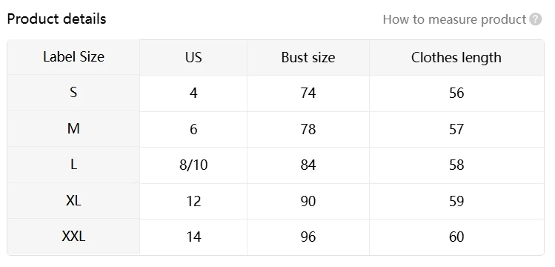Screen dimensions: 555x267
Task: Click clothes length value 60
Action: point(456,237)
